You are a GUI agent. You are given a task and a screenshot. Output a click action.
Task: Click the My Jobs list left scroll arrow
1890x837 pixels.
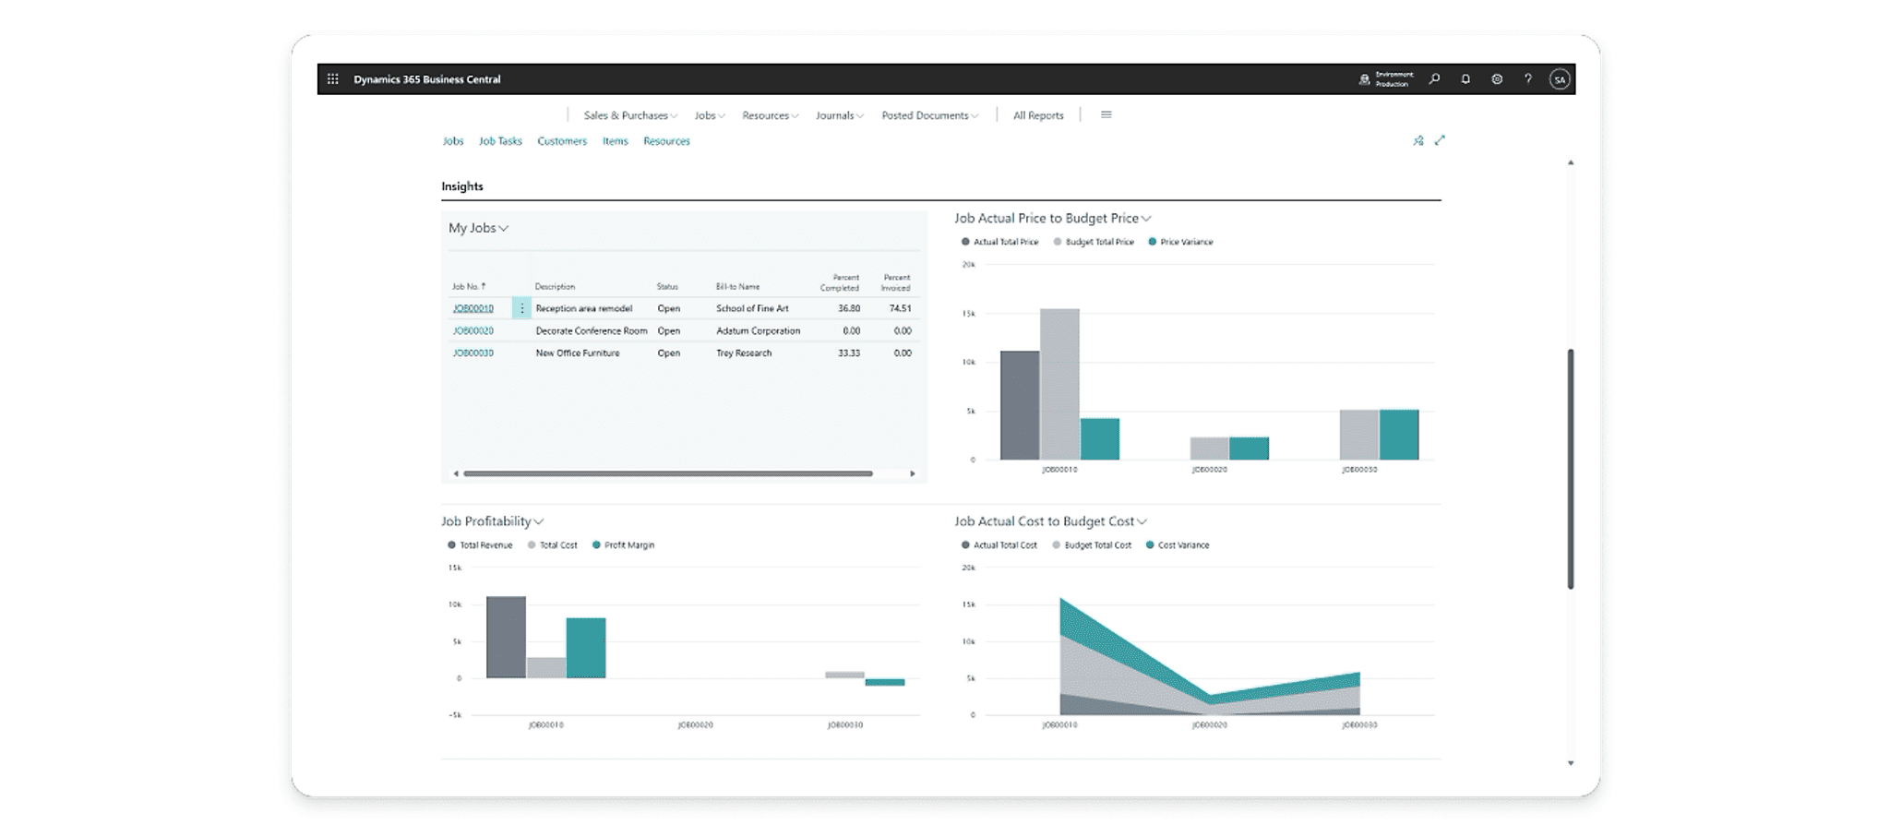point(455,473)
